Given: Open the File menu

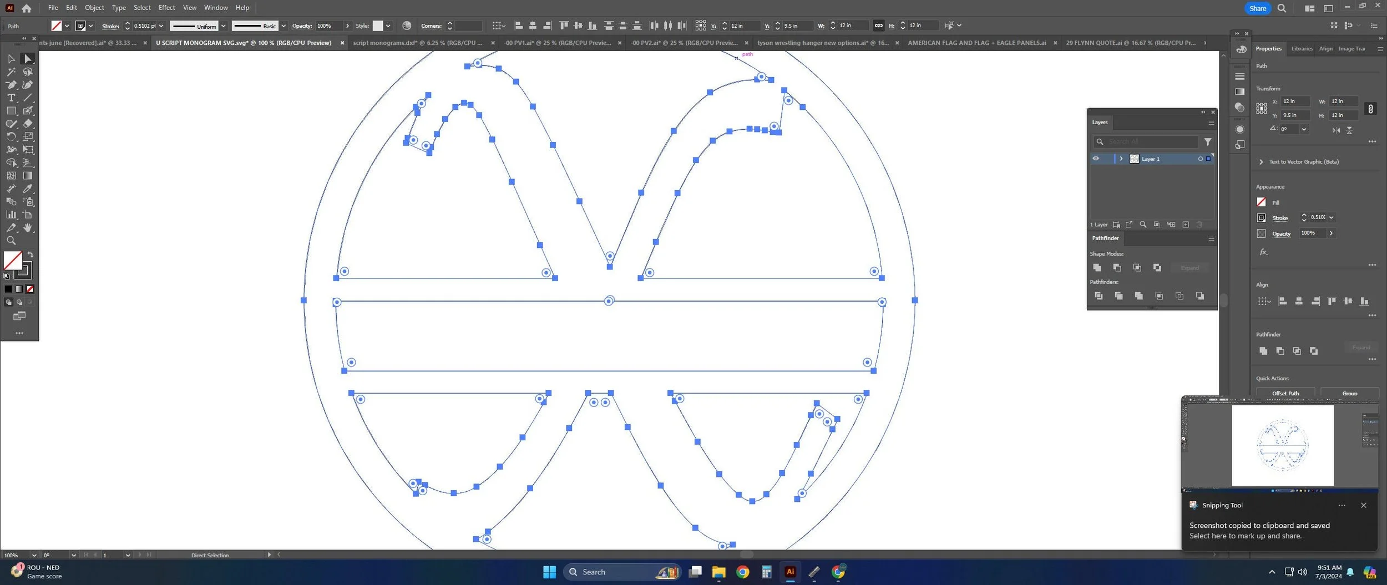Looking at the screenshot, I should (x=53, y=8).
